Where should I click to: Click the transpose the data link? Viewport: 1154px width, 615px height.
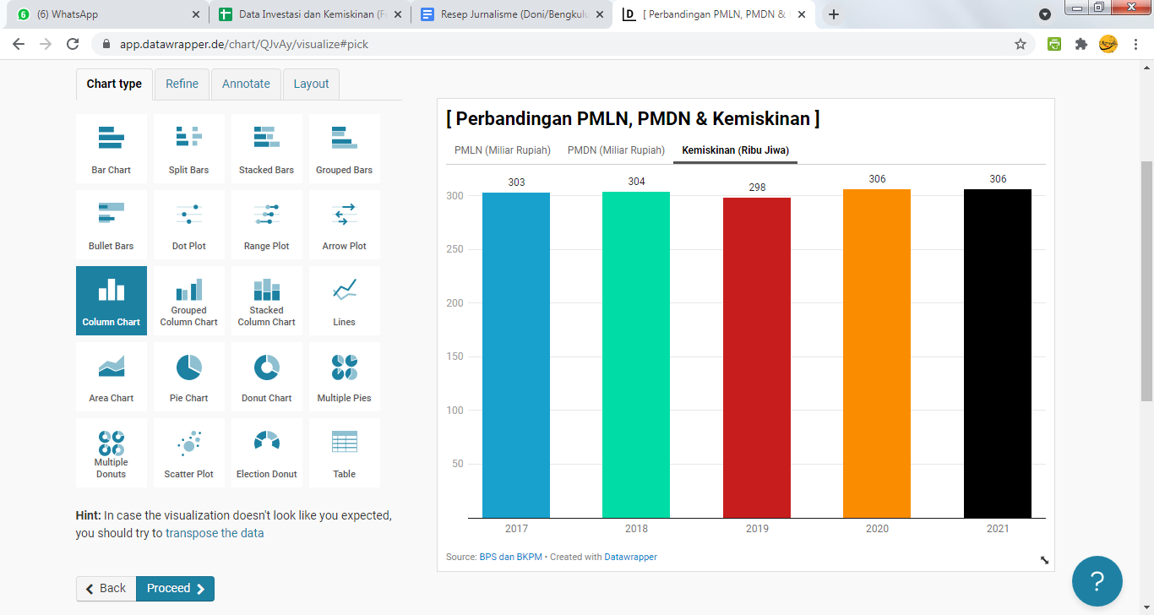click(215, 533)
